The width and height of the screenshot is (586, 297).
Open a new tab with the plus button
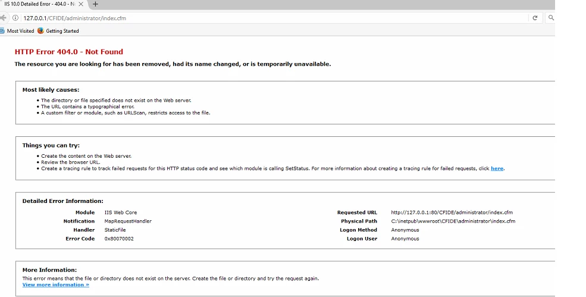tap(95, 4)
